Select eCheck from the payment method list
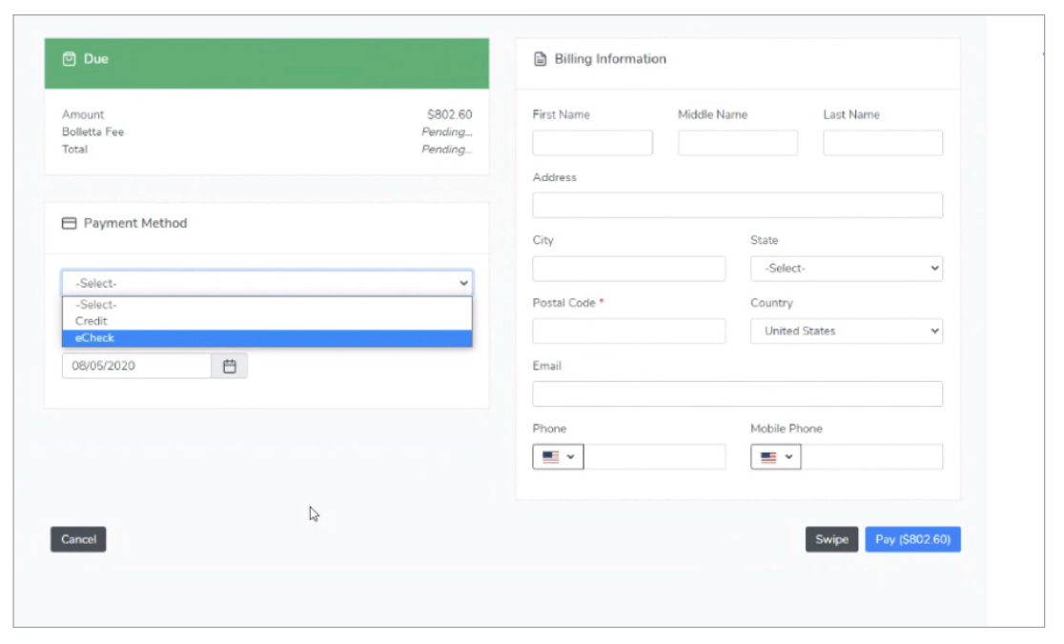 point(267,338)
